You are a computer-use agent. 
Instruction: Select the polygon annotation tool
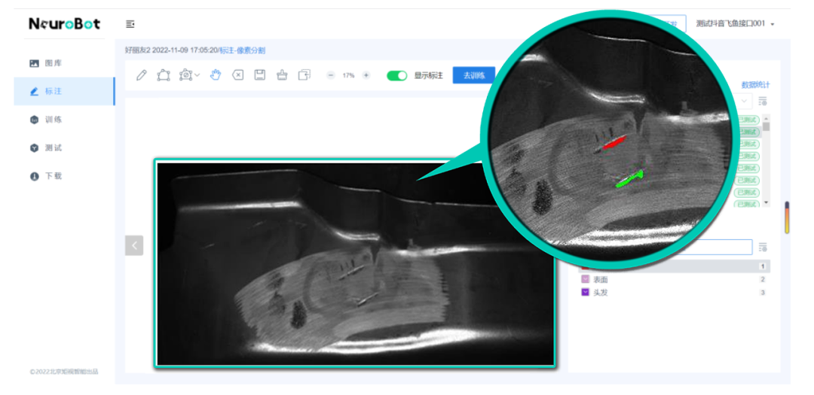click(163, 75)
